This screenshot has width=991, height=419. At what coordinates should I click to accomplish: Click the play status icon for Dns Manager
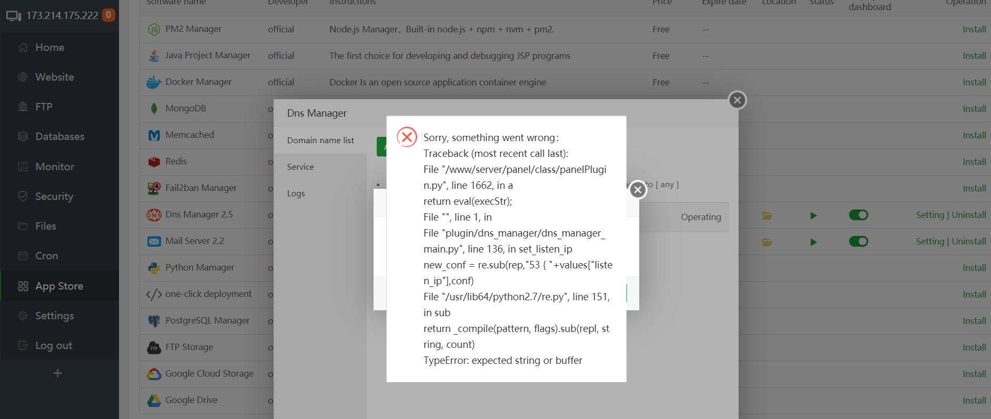click(x=813, y=215)
